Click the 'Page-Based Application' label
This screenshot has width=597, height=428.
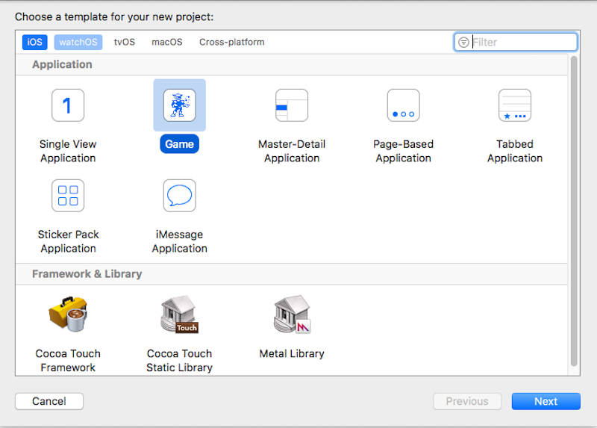403,151
